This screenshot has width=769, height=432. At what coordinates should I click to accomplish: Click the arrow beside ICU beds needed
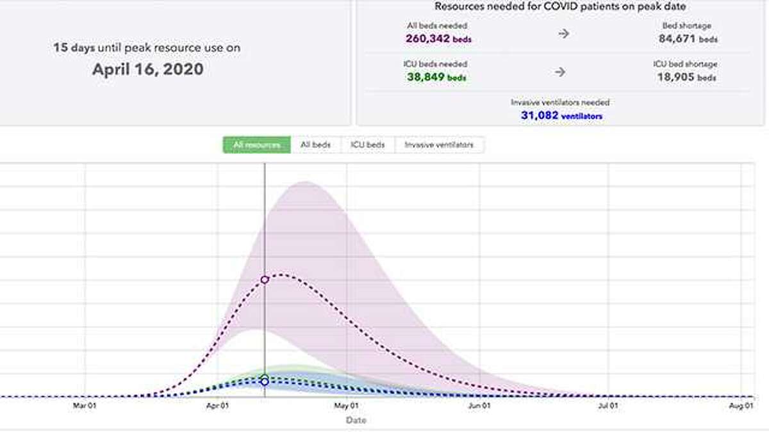click(560, 72)
